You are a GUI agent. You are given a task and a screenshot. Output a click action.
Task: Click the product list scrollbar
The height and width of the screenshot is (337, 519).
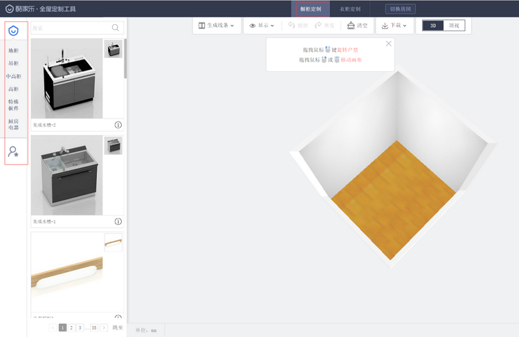[x=125, y=59]
